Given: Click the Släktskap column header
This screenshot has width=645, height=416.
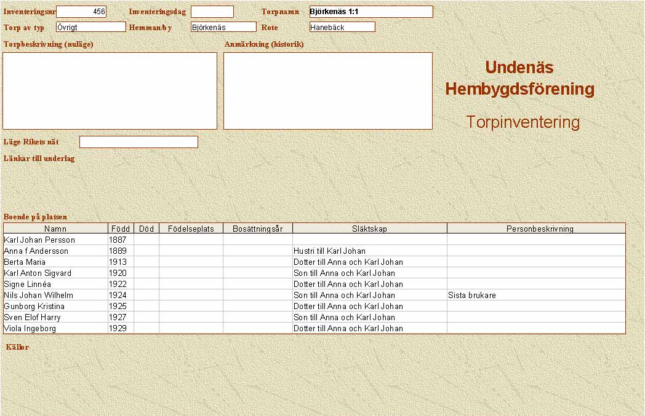Looking at the screenshot, I should (369, 229).
